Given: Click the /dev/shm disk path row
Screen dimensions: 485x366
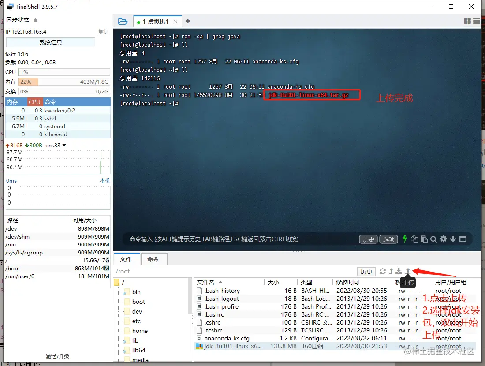Looking at the screenshot, I should coord(57,237).
